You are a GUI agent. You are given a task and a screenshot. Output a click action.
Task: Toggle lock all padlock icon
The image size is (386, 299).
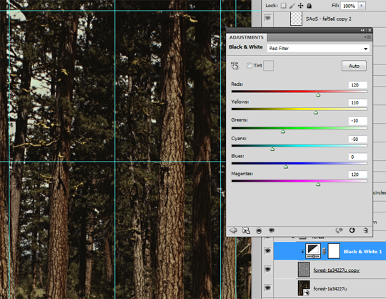point(310,6)
